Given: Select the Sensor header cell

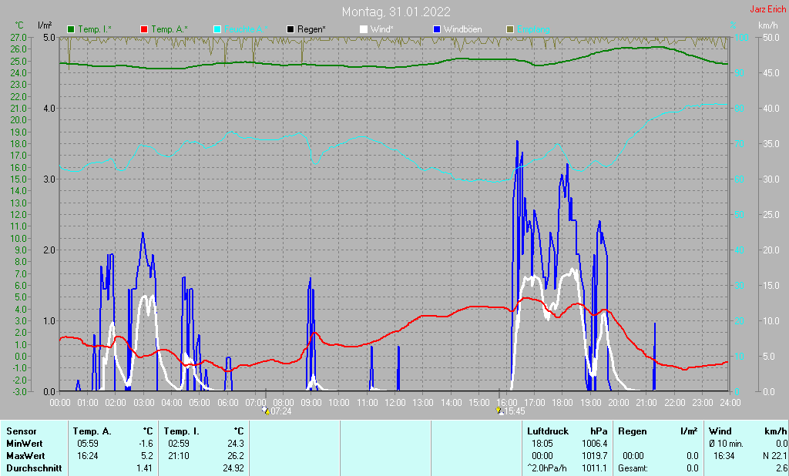Looking at the screenshot, I should click(x=21, y=431).
